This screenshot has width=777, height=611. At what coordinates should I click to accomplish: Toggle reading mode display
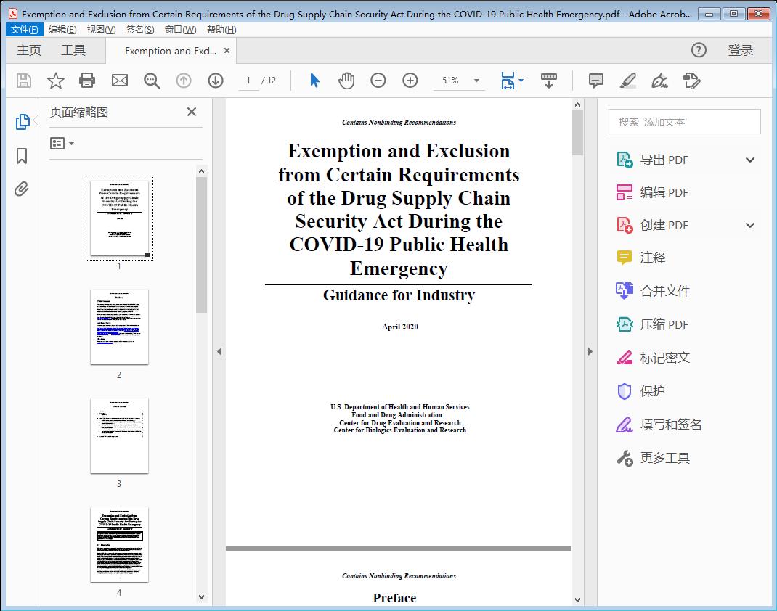(549, 81)
